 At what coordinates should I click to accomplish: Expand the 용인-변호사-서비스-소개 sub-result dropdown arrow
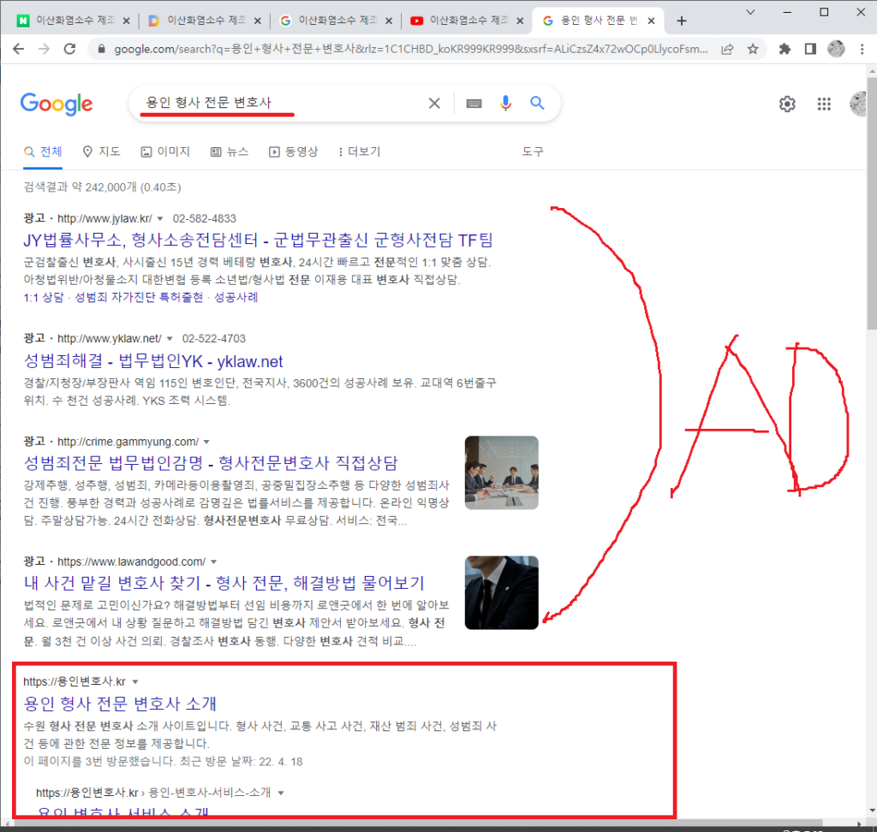(x=281, y=793)
